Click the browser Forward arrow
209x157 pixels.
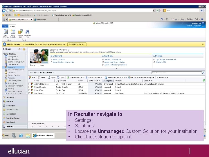8,10
